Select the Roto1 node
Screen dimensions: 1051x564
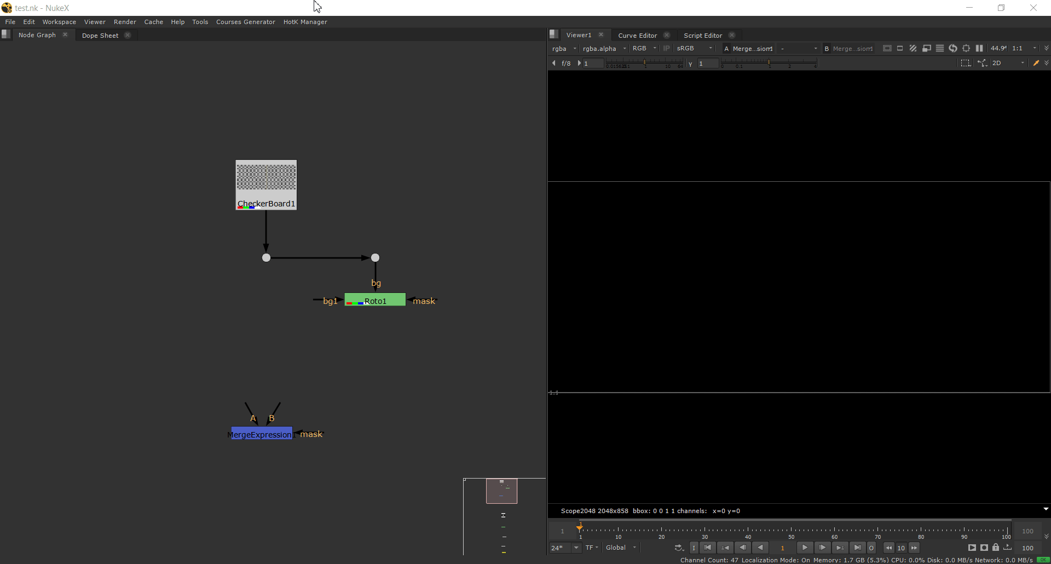pyautogui.click(x=375, y=301)
